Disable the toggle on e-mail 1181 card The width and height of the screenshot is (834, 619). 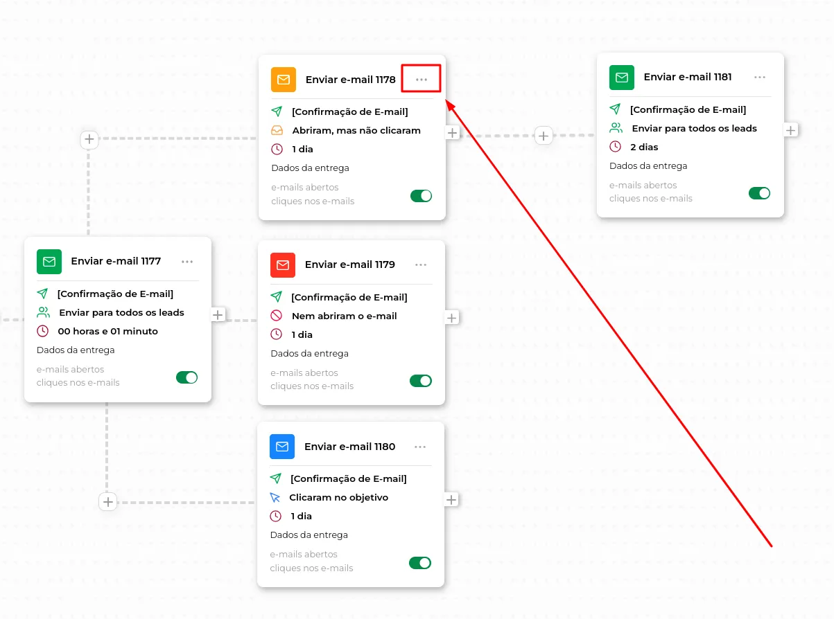click(x=760, y=193)
